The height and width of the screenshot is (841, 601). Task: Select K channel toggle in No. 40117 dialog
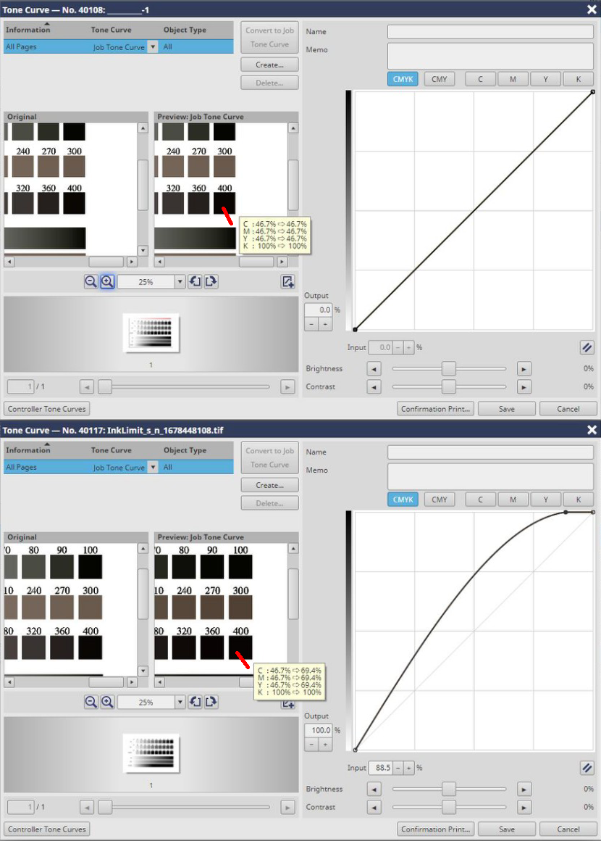point(578,500)
